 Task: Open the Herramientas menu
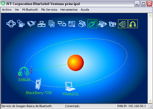69,10
